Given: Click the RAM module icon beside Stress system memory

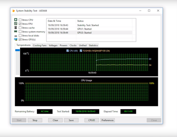Looking at the screenshot, I should click(15, 31).
